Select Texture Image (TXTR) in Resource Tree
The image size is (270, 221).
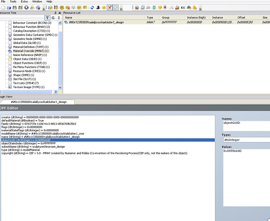tap(28, 87)
